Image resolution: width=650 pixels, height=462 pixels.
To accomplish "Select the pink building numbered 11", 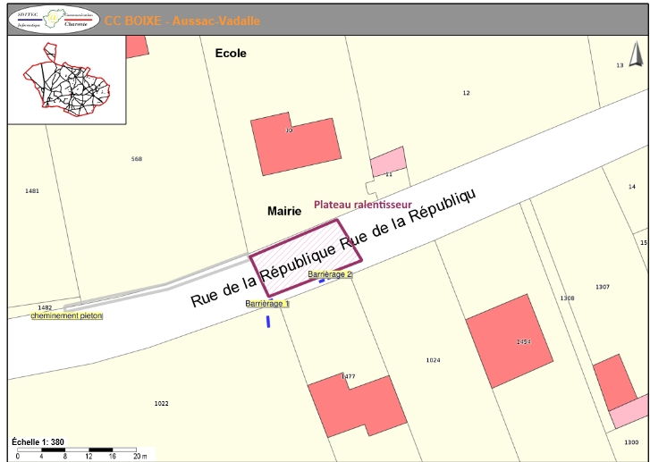I will pos(389,163).
